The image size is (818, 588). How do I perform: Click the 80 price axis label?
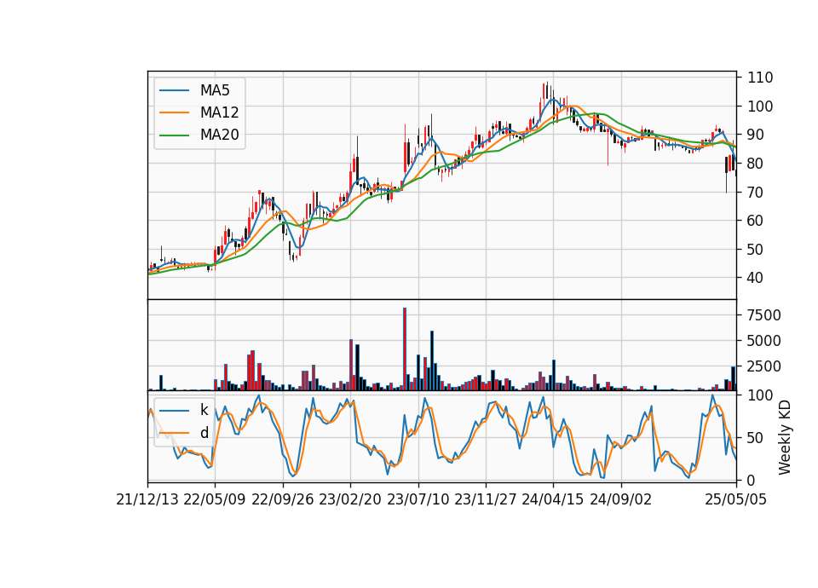click(x=756, y=164)
